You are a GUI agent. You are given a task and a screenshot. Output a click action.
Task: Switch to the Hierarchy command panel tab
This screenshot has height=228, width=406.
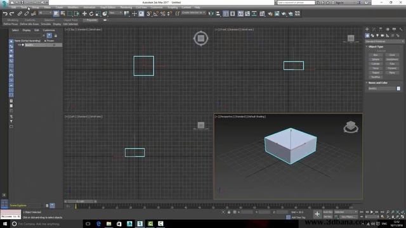point(381,29)
